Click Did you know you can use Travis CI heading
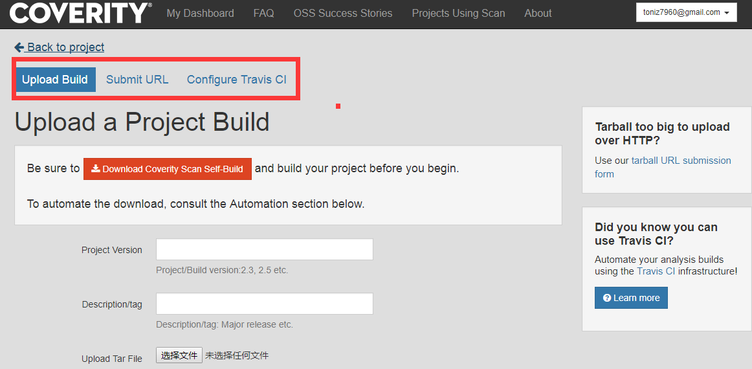The width and height of the screenshot is (752, 369). (x=656, y=234)
